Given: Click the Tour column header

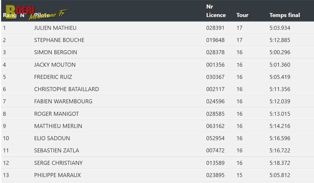Looking at the screenshot, I should pyautogui.click(x=242, y=15).
